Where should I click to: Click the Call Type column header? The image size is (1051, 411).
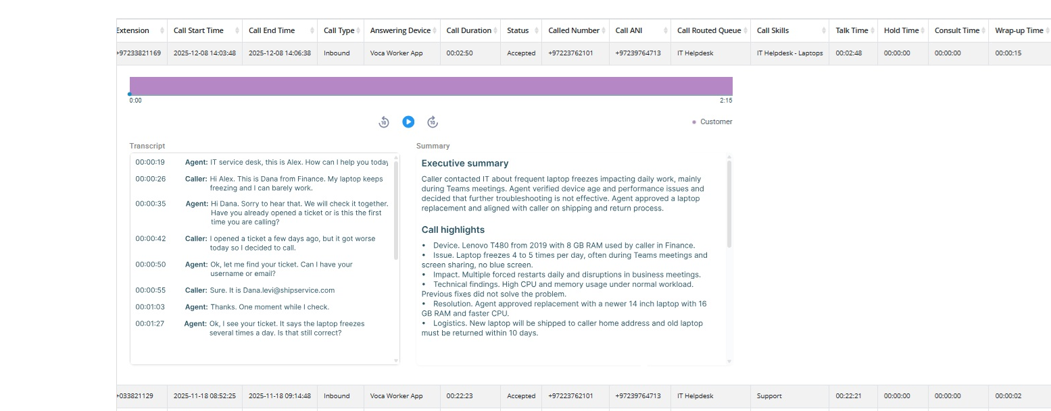click(339, 30)
